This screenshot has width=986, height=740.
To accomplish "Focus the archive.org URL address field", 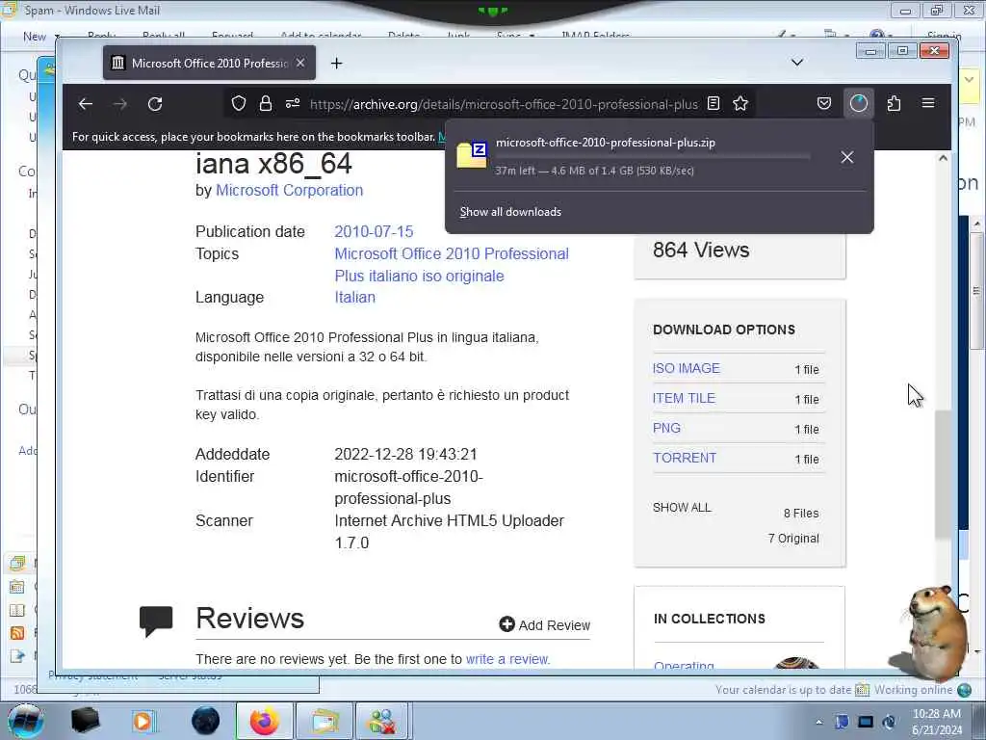I will tap(504, 104).
